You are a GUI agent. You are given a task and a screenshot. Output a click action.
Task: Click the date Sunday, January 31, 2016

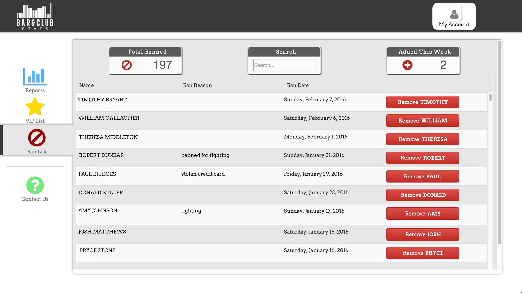314,155
